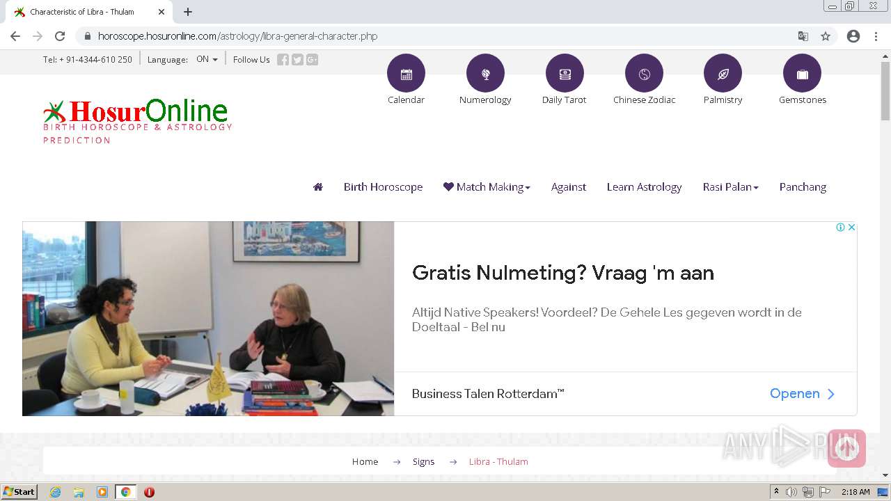Open the Panchang menu item
891x501 pixels.
pyautogui.click(x=803, y=186)
